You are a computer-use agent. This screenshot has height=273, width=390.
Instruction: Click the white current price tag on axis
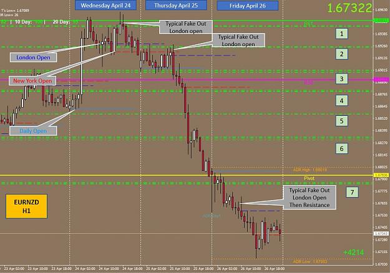coord(381,234)
